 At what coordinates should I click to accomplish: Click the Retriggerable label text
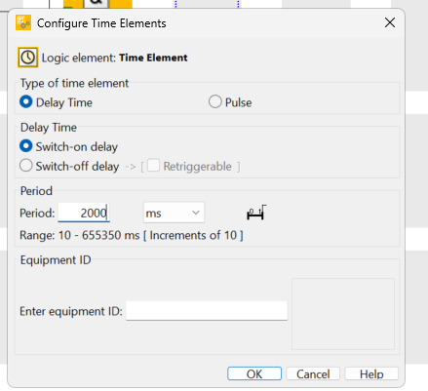(x=197, y=167)
